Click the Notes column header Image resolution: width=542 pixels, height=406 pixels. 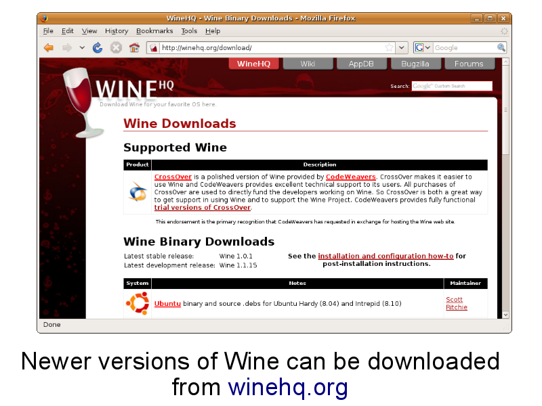pos(297,284)
